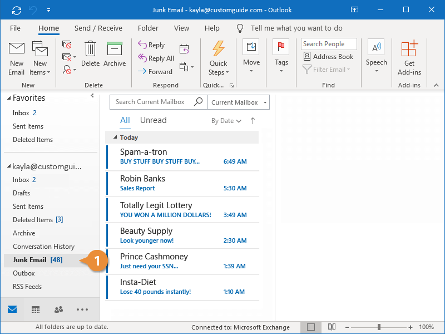Open the Move menu
Viewport: 445px width, 334px height.
tap(251, 56)
